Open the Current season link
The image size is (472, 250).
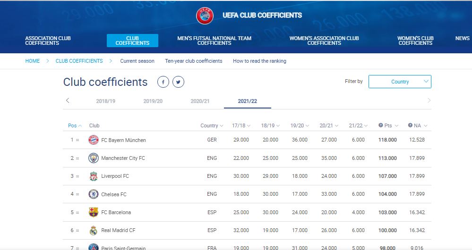pos(137,61)
